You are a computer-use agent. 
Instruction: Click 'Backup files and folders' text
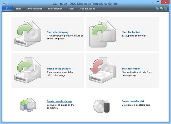(x=134, y=36)
